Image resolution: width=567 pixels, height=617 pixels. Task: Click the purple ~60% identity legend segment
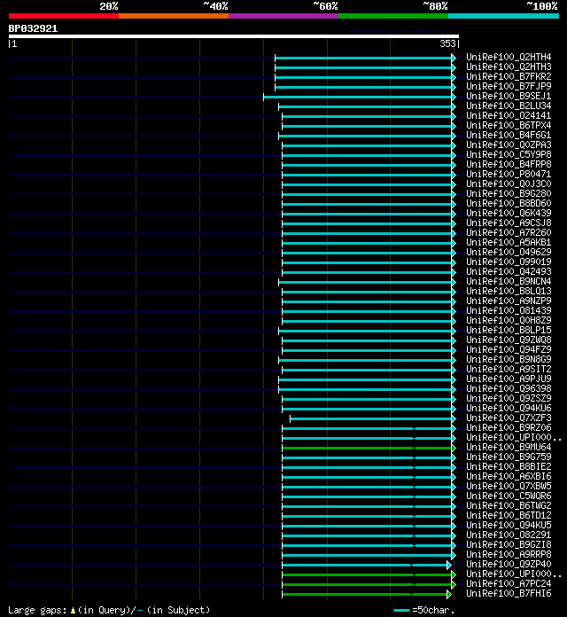pyautogui.click(x=283, y=16)
